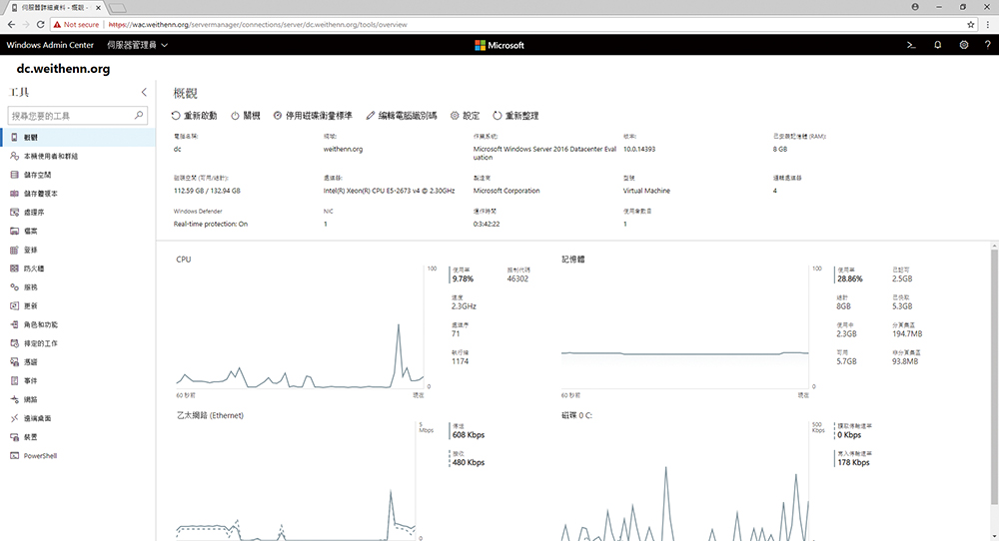Image resolution: width=999 pixels, height=541 pixels.
Task: Open the help question mark icon
Action: click(988, 45)
